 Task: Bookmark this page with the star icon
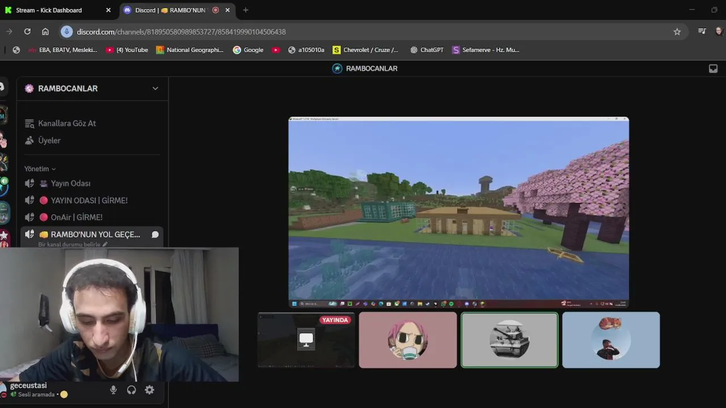[x=677, y=32]
